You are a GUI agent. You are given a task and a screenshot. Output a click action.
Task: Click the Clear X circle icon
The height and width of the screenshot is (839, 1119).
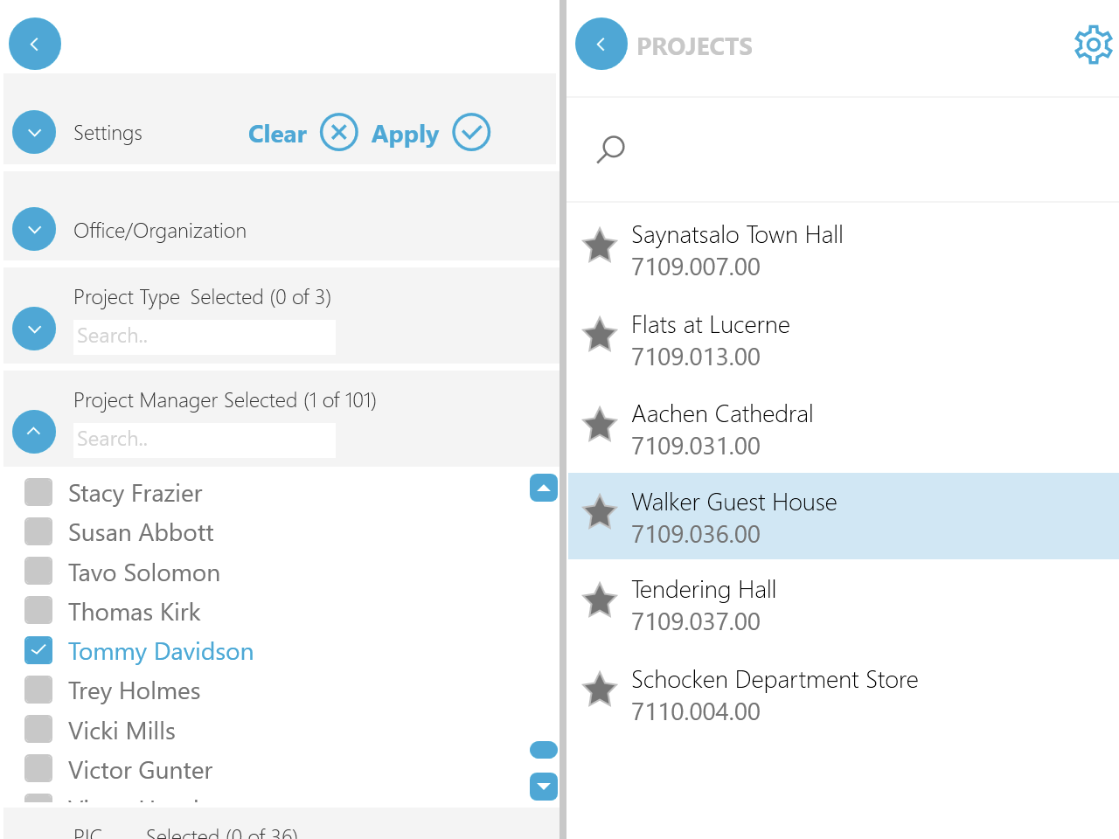tap(339, 133)
